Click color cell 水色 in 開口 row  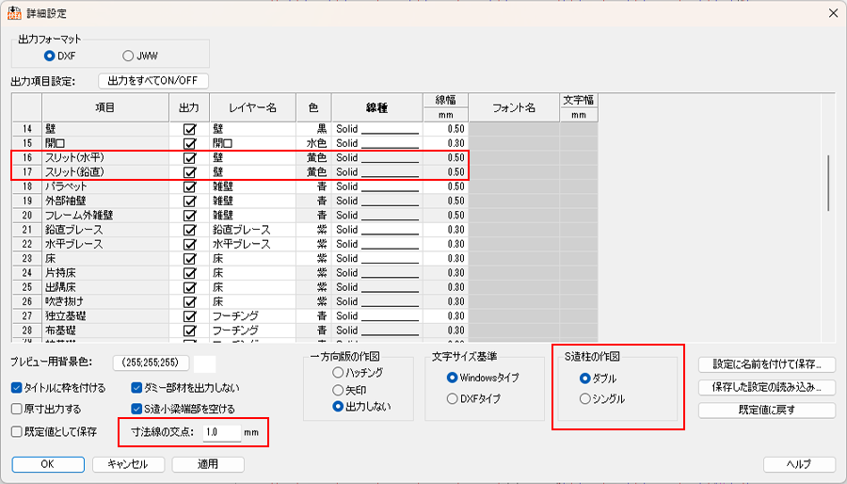313,144
